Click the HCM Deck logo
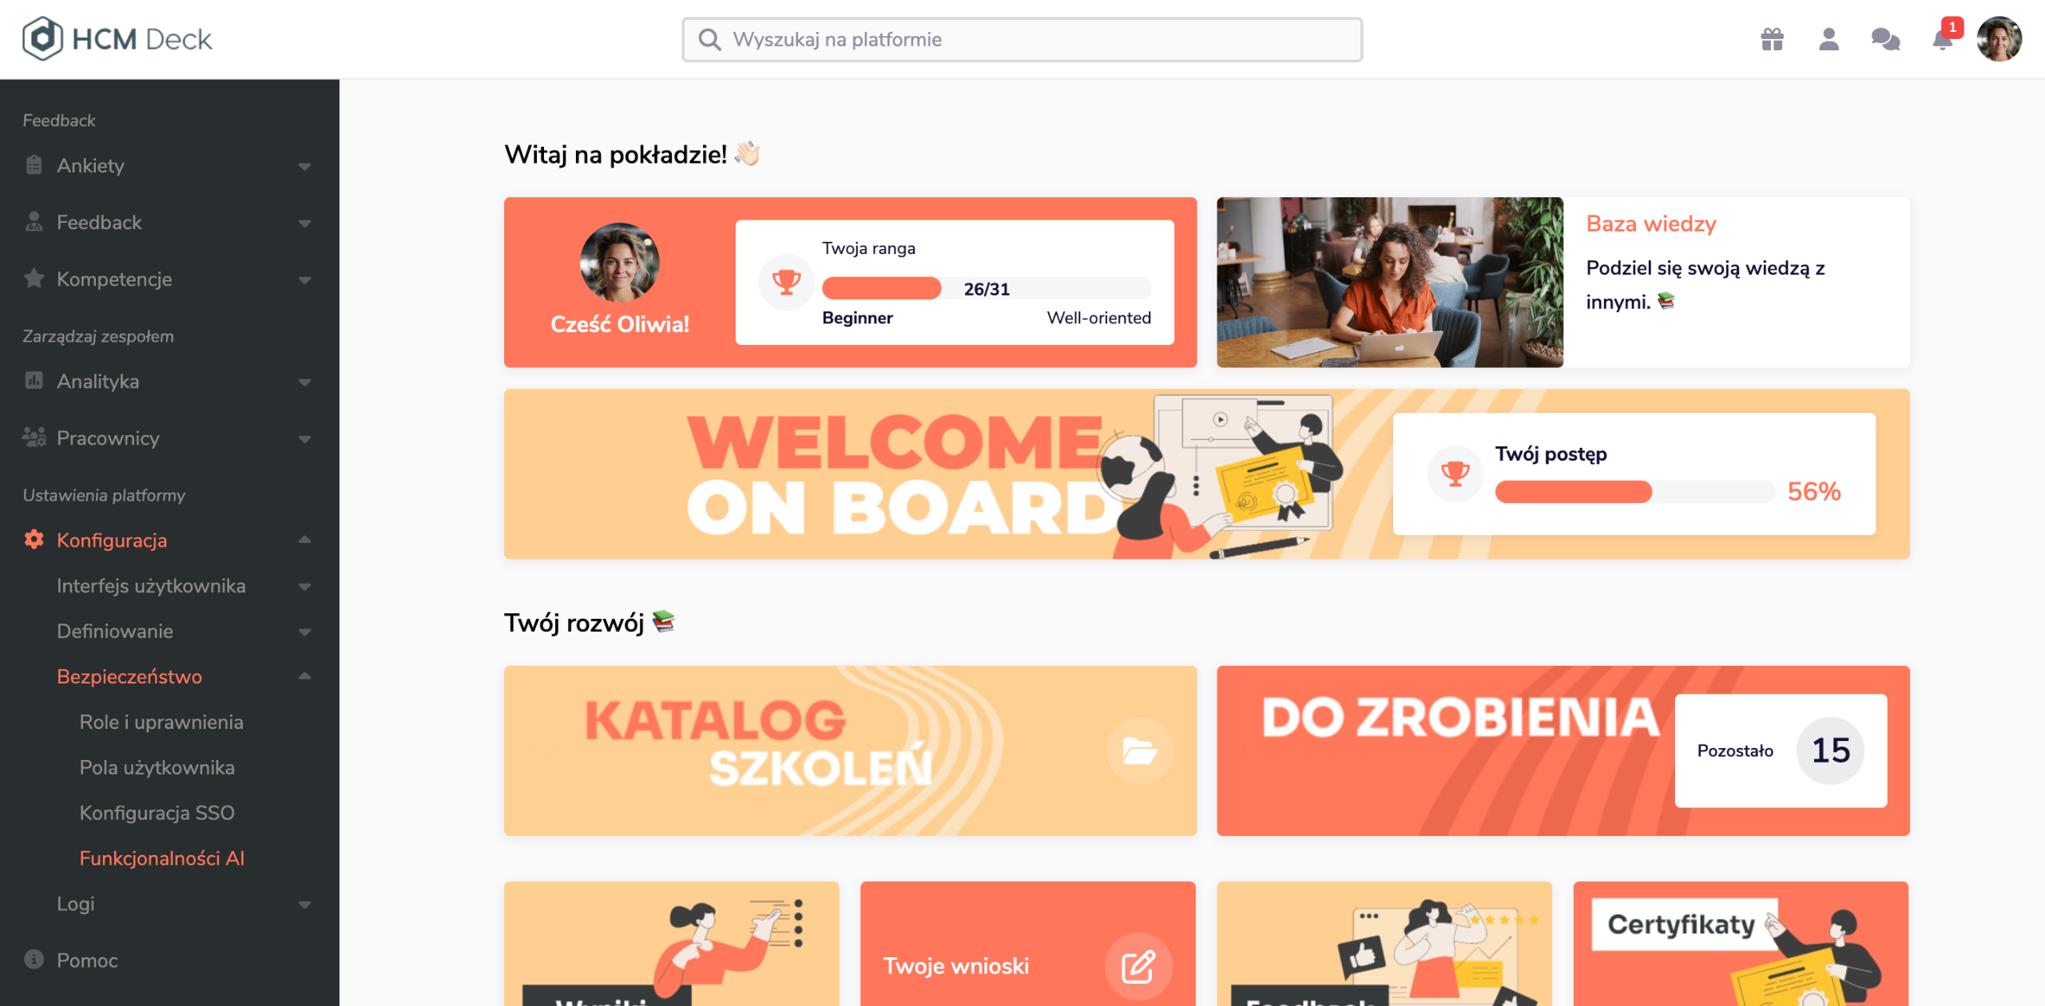 [117, 39]
